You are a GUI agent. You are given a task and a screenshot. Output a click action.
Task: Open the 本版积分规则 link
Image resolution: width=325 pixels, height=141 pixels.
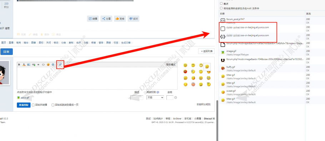click(203, 105)
